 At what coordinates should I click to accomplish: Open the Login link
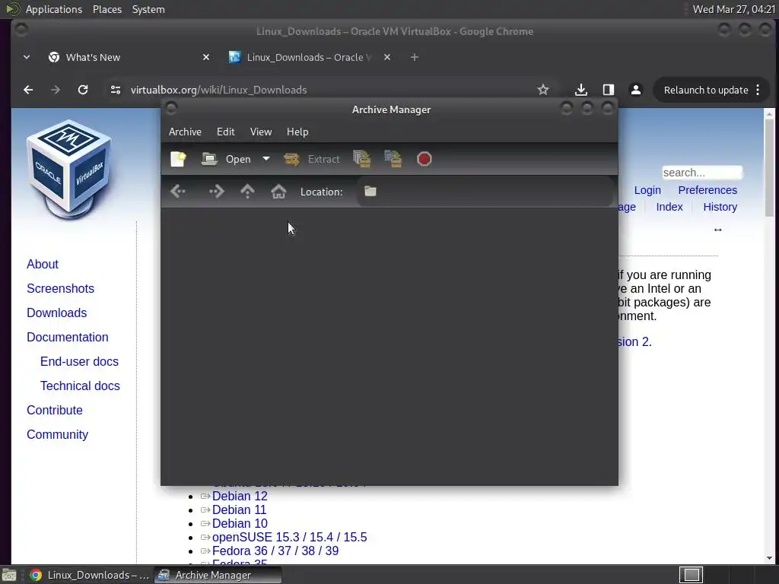(x=647, y=190)
